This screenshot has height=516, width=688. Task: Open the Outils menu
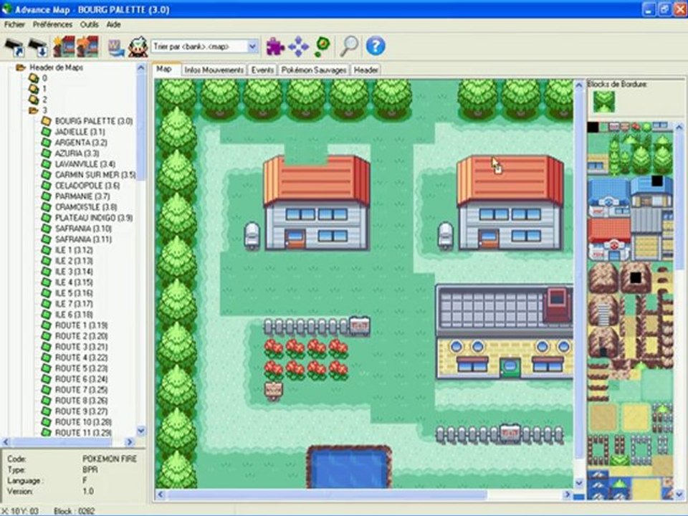pos(89,24)
